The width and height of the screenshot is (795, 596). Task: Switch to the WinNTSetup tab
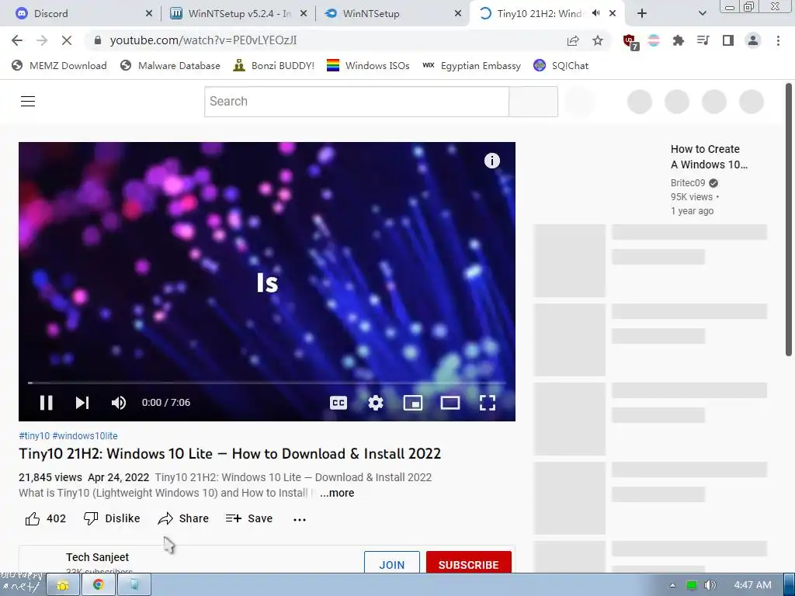point(393,14)
